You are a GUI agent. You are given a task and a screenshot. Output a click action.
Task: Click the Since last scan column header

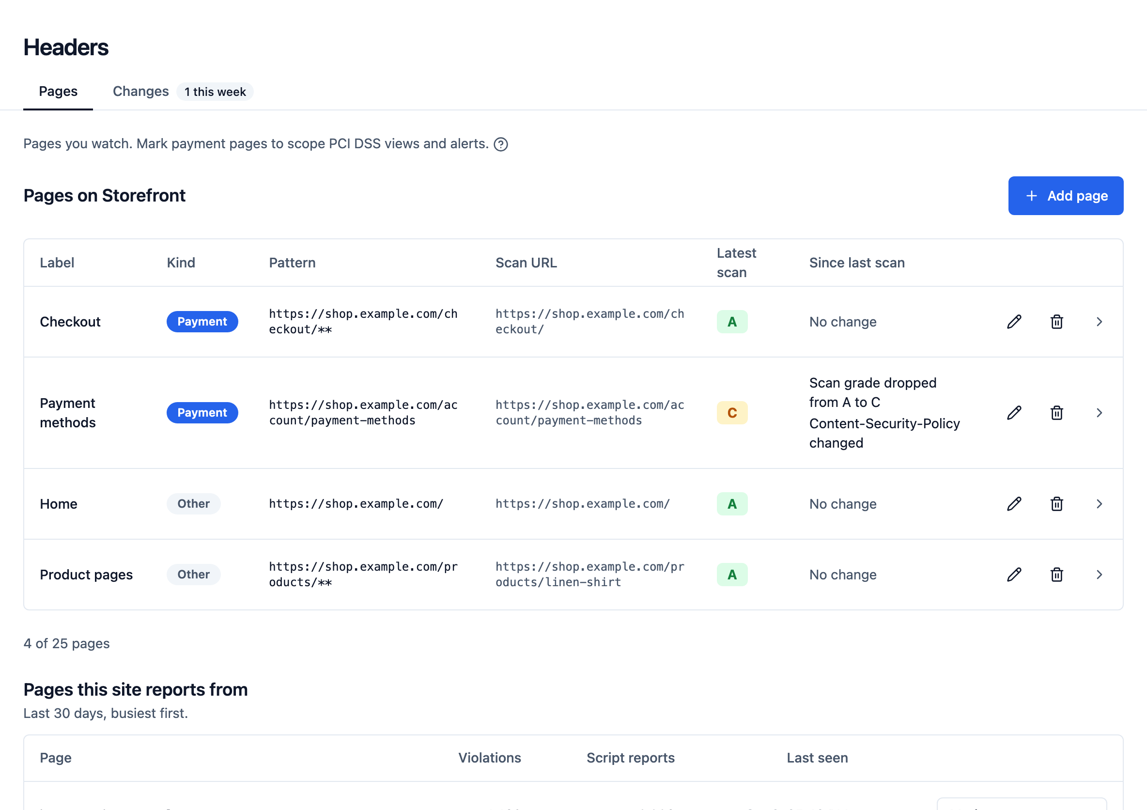point(857,263)
